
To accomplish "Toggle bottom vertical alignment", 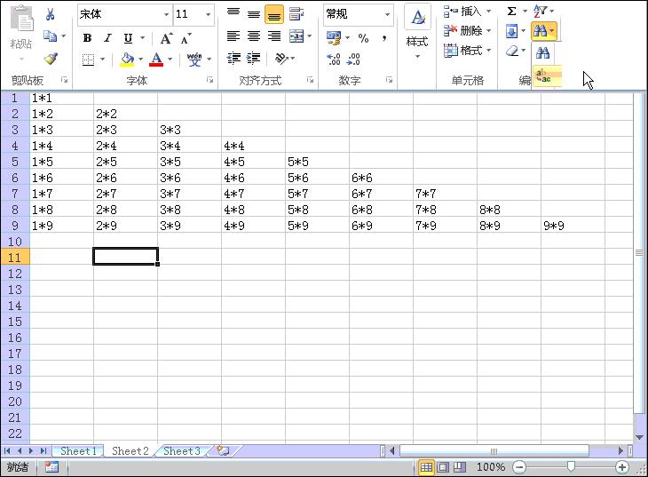I will [x=274, y=14].
